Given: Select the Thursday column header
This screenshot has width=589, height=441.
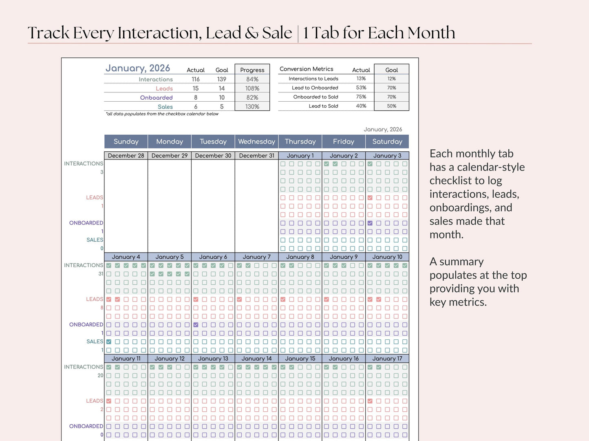Looking at the screenshot, I should (300, 142).
